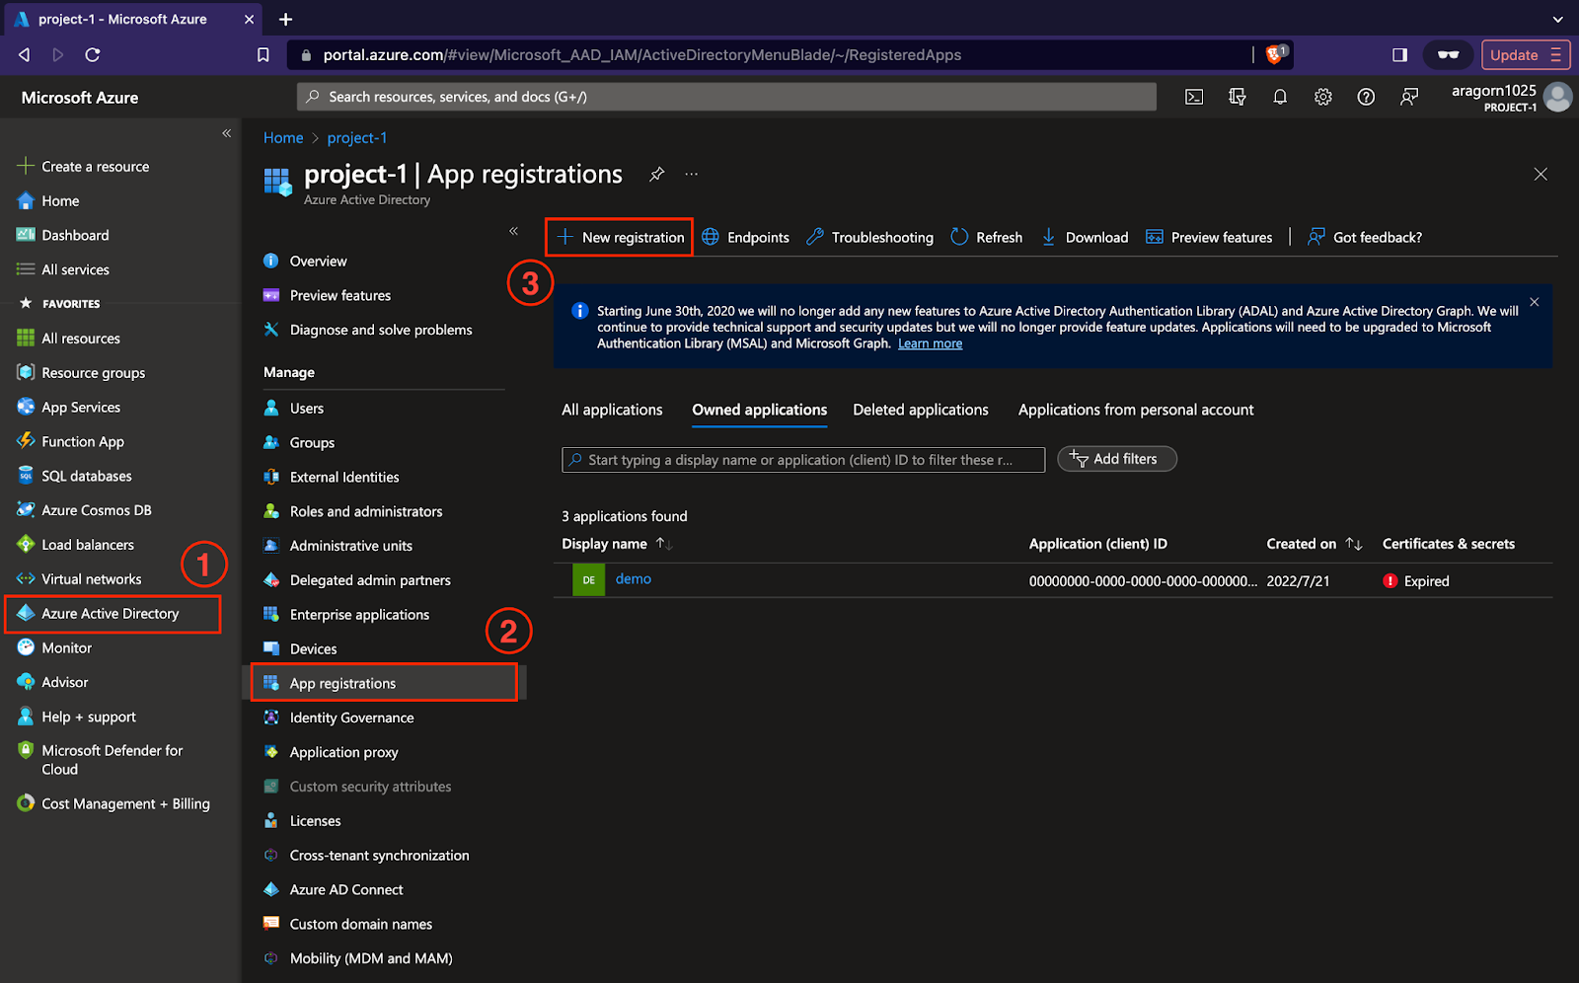Open Dashboard in the sidebar
This screenshot has height=983, width=1579.
[x=63, y=235]
